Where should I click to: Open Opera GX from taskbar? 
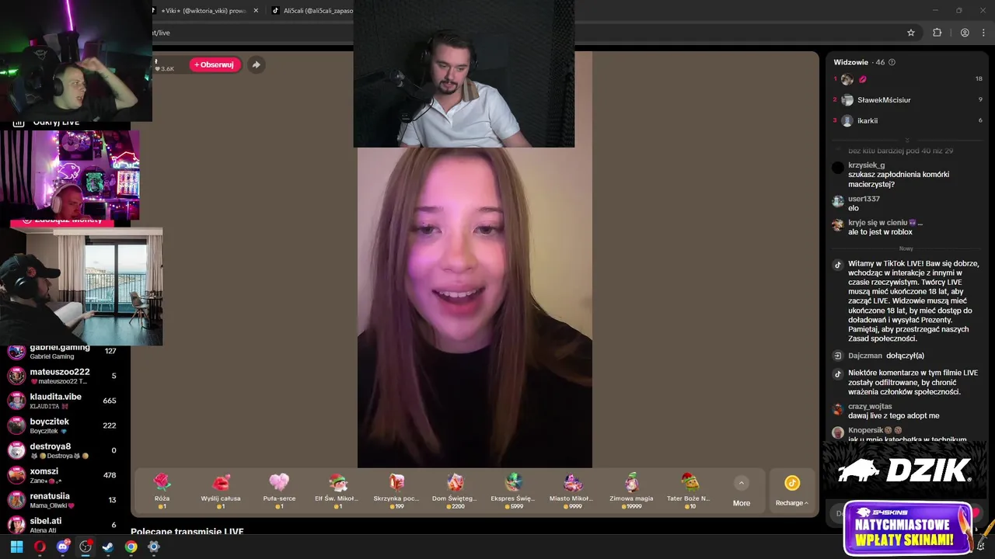(x=40, y=547)
